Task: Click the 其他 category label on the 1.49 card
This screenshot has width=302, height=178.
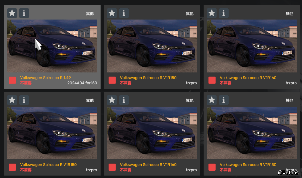Action: point(90,14)
